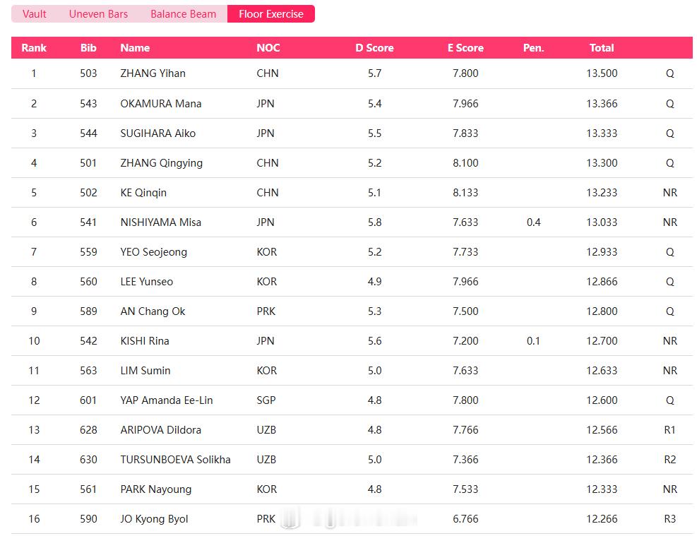Select OKAMURA Mana in the results
Viewport: 697px width, 536px height.
coord(161,104)
